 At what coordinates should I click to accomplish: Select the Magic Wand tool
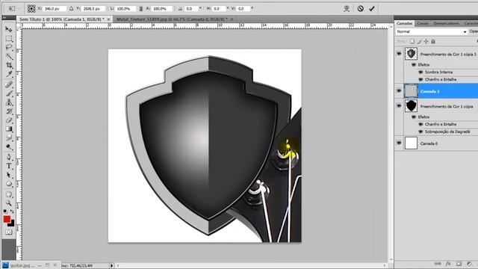9,57
